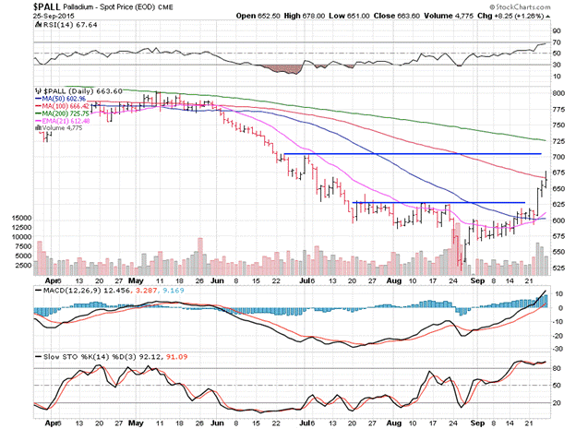The width and height of the screenshot is (576, 429).
Task: Click the $PALL ticker symbol title
Action: pyautogui.click(x=47, y=6)
